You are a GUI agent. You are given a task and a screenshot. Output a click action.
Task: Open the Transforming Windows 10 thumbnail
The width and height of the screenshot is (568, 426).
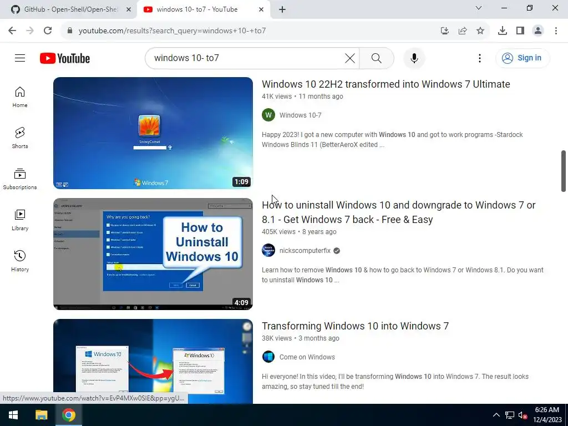coord(153,361)
